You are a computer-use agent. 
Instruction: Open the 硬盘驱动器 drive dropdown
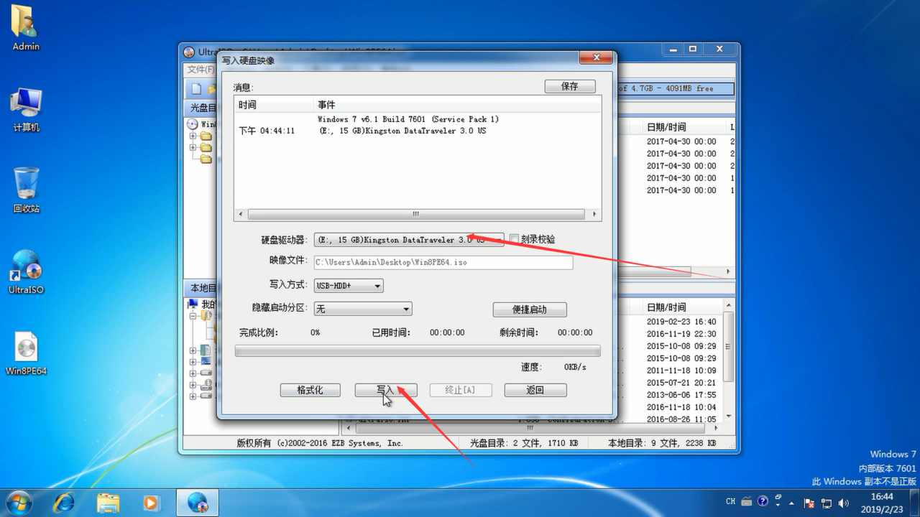click(409, 240)
